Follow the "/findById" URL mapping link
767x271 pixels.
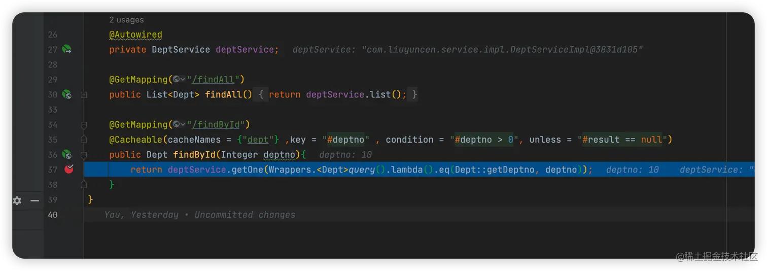(x=215, y=125)
